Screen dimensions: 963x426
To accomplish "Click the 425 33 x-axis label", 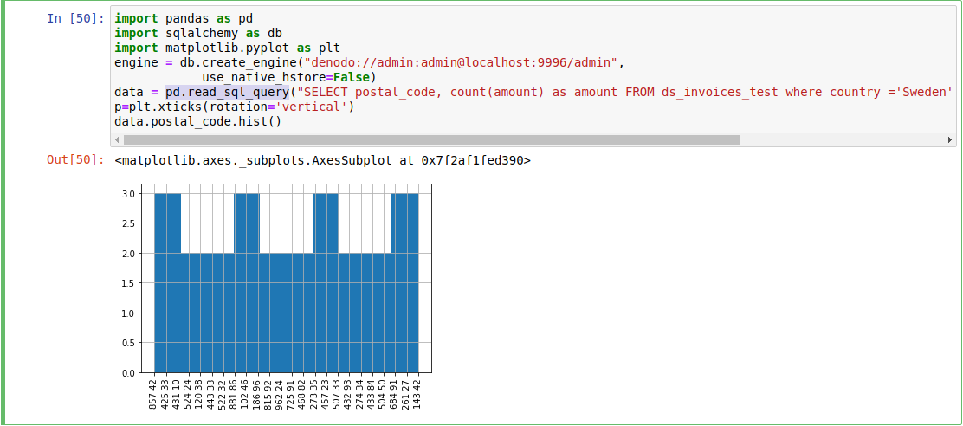I will [x=165, y=393].
